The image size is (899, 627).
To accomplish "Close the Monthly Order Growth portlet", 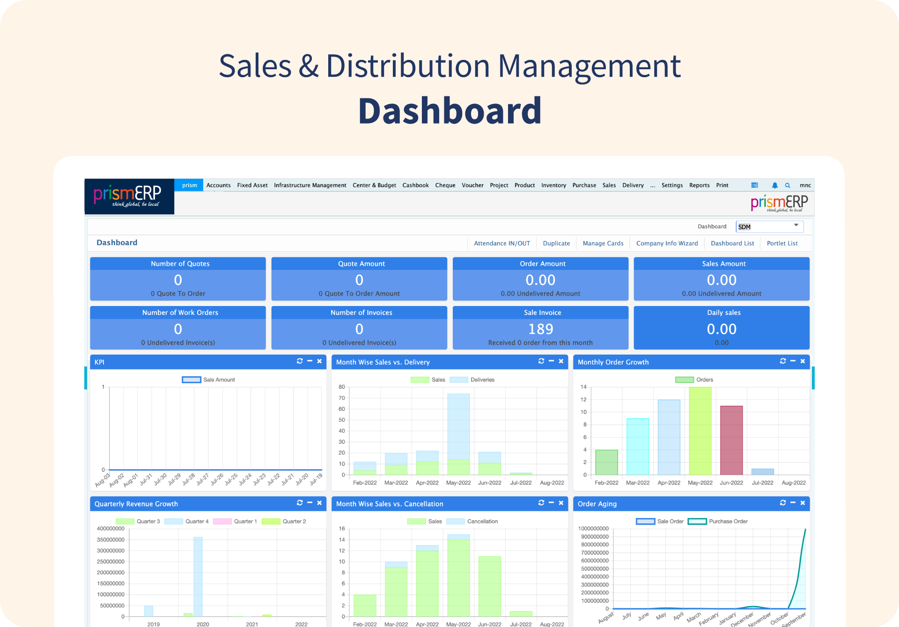I will pos(803,361).
